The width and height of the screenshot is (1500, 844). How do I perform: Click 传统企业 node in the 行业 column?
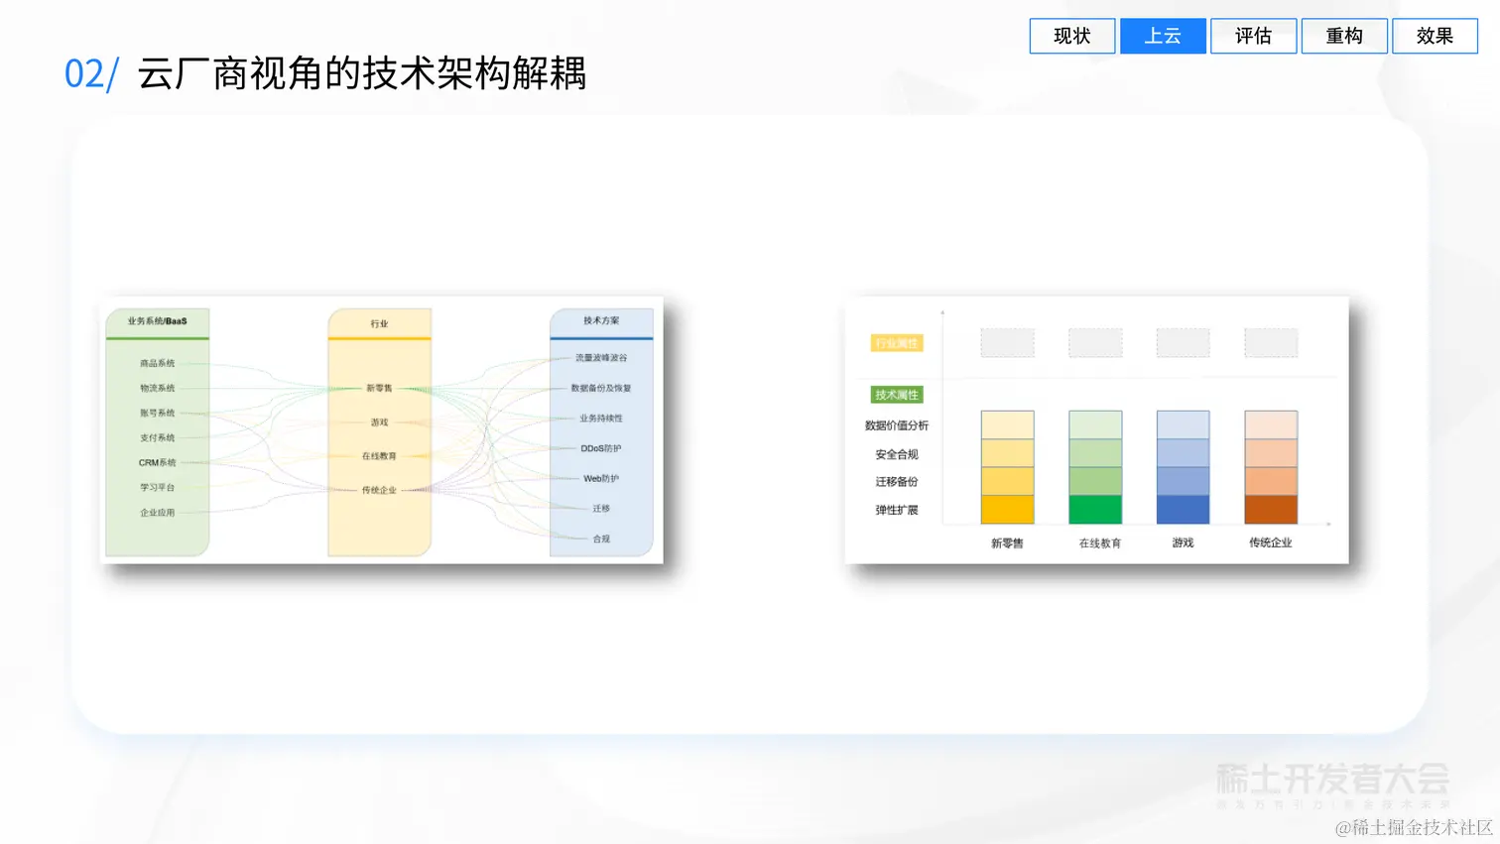379,490
